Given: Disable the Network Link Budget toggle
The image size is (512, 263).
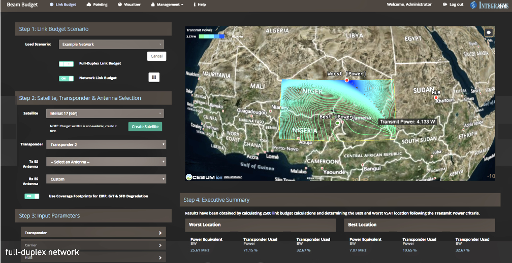Looking at the screenshot, I should point(66,79).
